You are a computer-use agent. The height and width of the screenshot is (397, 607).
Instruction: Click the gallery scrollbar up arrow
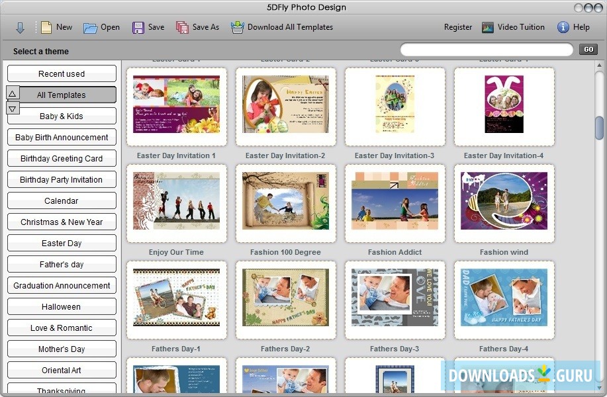[x=599, y=65]
